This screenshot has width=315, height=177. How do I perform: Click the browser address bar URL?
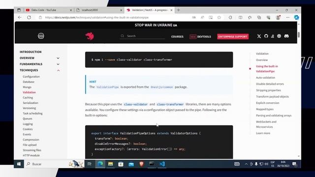tap(97, 18)
